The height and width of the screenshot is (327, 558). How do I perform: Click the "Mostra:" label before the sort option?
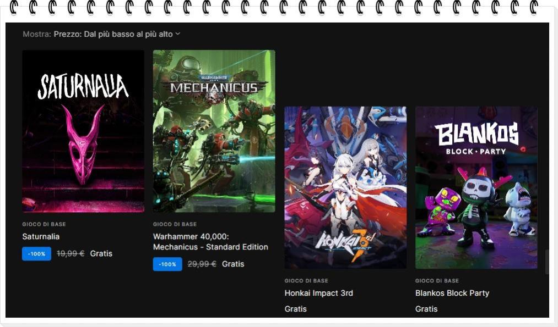pos(37,34)
